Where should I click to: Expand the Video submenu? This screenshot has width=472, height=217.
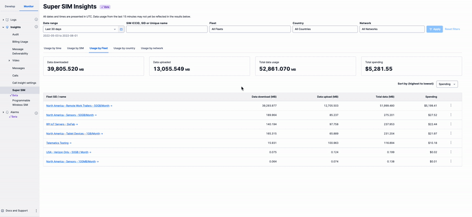pos(9,61)
